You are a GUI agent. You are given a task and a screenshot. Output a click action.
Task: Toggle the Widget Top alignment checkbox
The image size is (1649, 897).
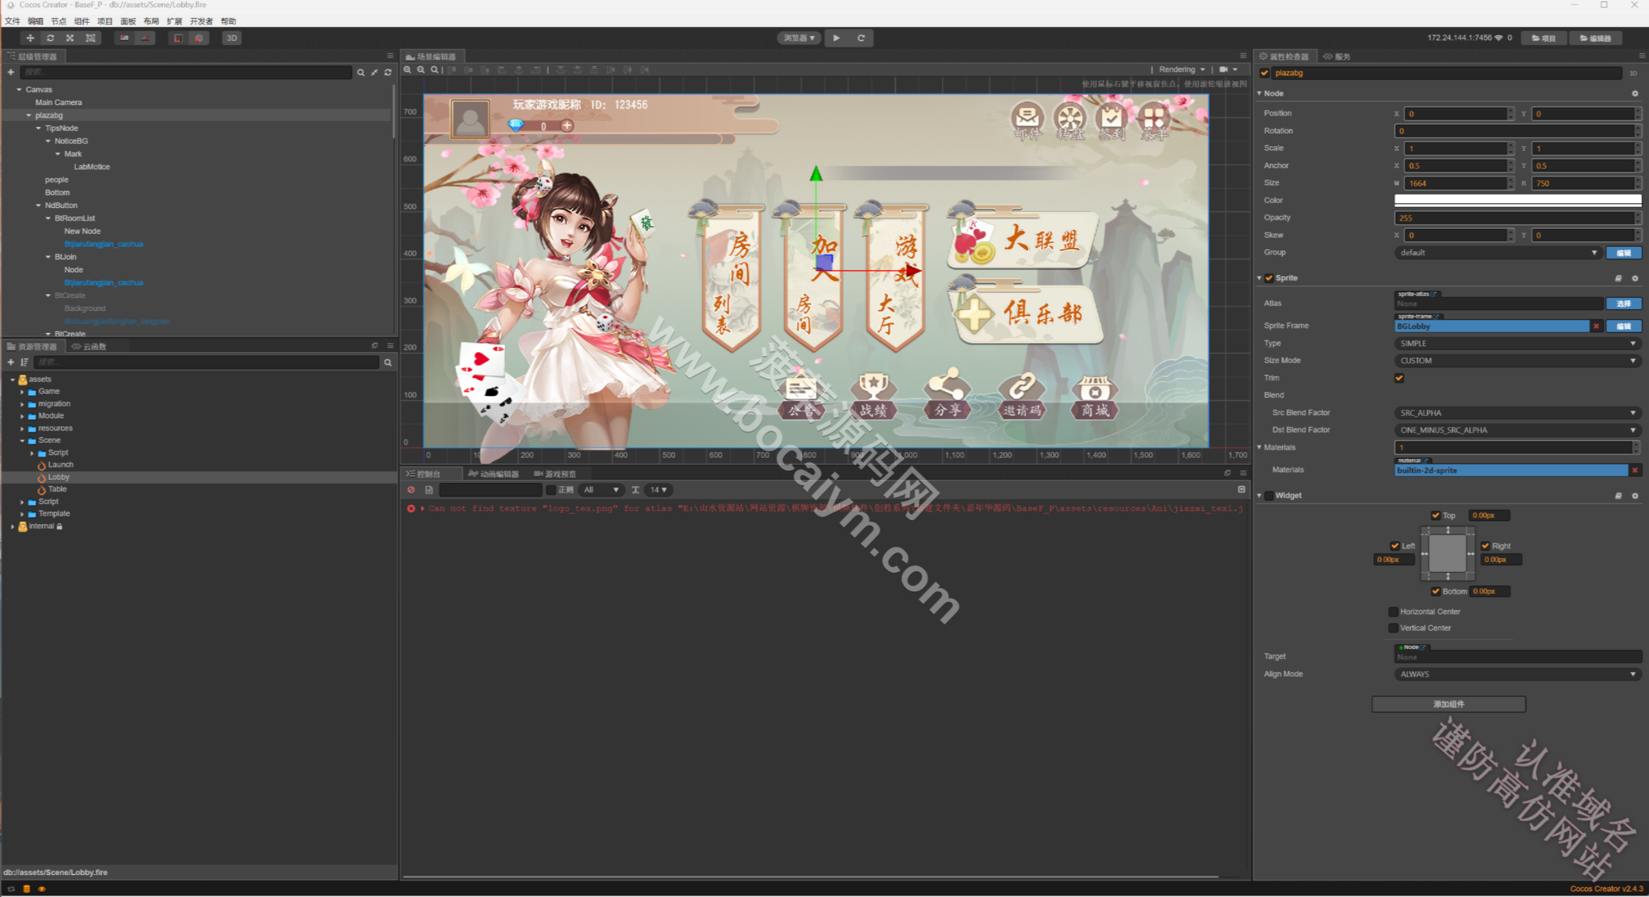point(1436,515)
